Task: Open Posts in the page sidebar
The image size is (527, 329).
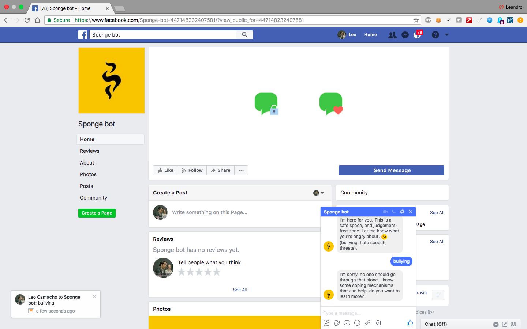Action: pos(86,186)
